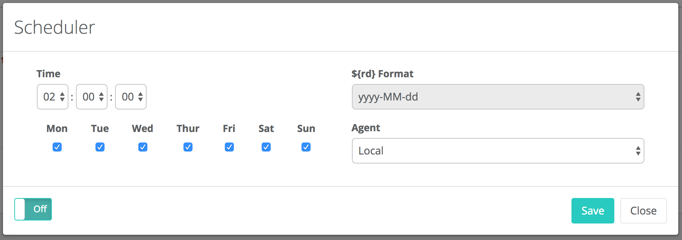682x240 pixels.
Task: Open the ${rd} Format dropdown
Action: coord(497,97)
